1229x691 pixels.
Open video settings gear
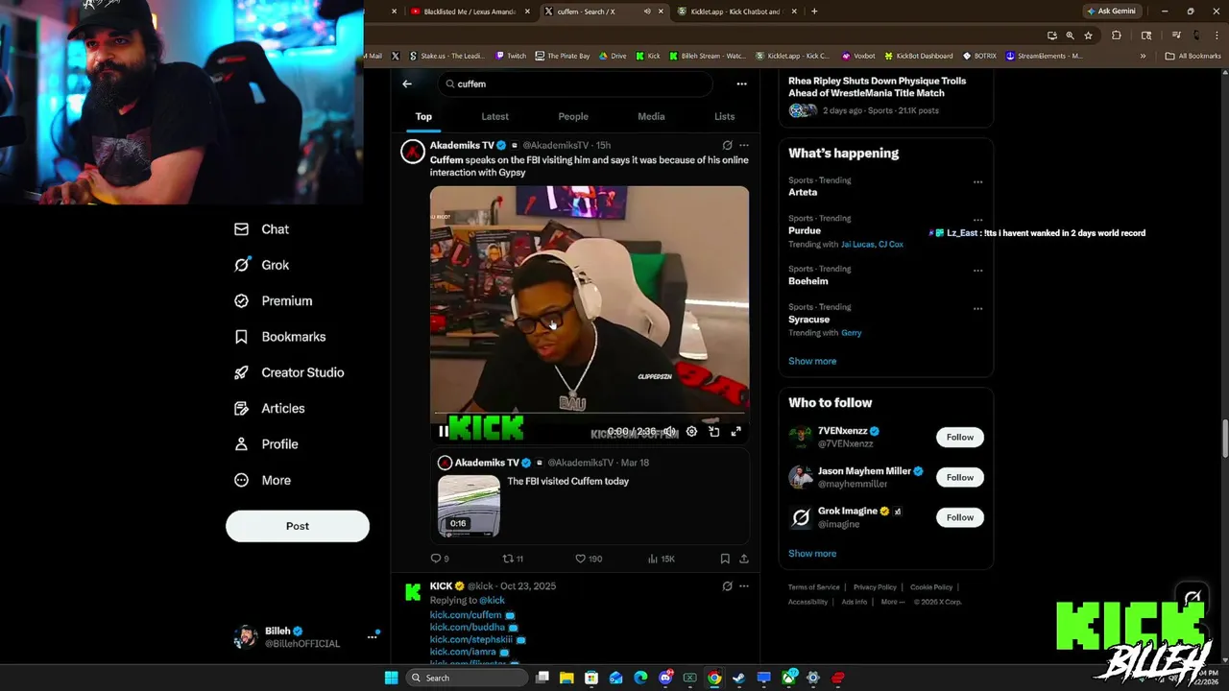691,432
